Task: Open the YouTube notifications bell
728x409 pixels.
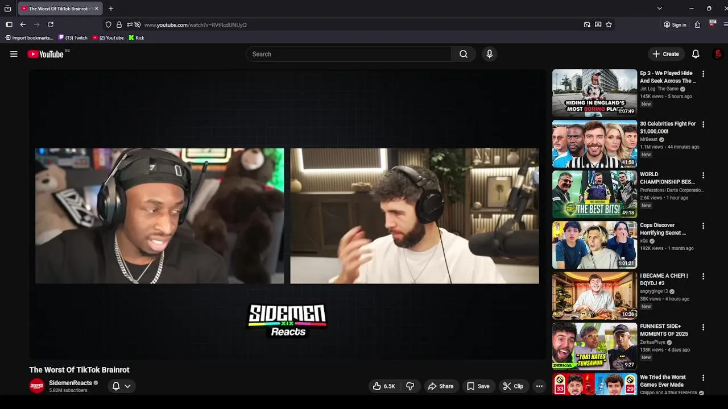Action: point(696,54)
